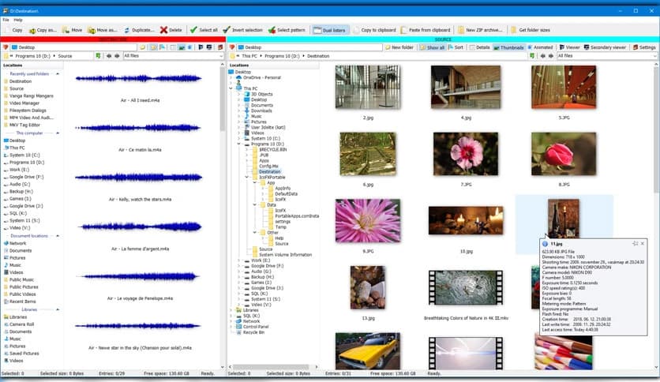This screenshot has height=382, width=660.
Task: Click the Delete toolbar button
Action: (171, 30)
